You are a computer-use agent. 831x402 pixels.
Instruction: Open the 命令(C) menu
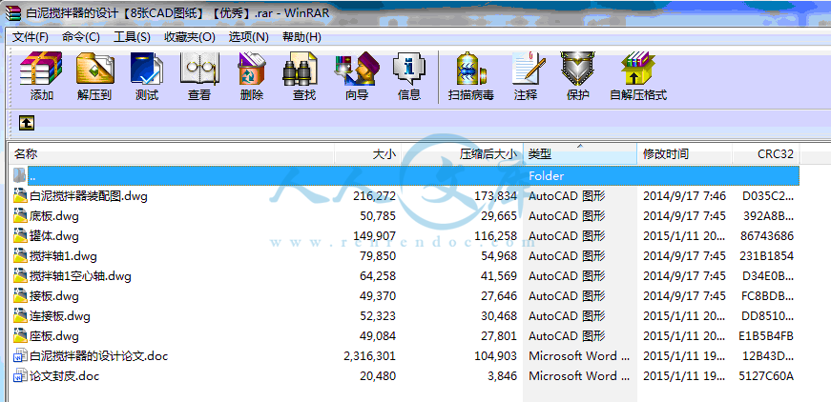coord(80,37)
